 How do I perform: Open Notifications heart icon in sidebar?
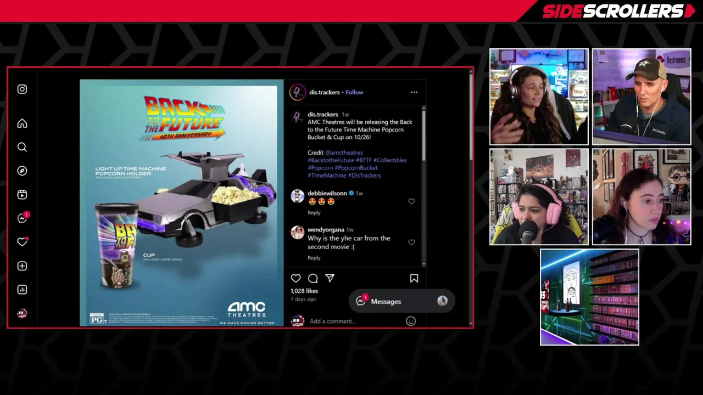pyautogui.click(x=22, y=242)
